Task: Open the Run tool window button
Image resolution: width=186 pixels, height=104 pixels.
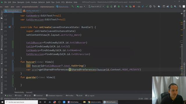Action: [8, 96]
